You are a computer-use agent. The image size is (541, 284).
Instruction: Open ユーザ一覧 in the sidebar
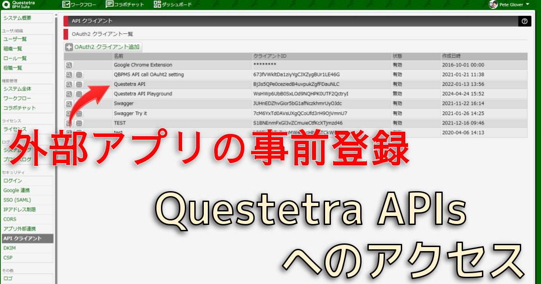pos(27,39)
